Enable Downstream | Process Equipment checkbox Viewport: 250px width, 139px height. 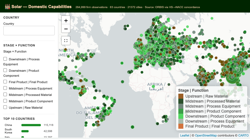(x=5, y=59)
